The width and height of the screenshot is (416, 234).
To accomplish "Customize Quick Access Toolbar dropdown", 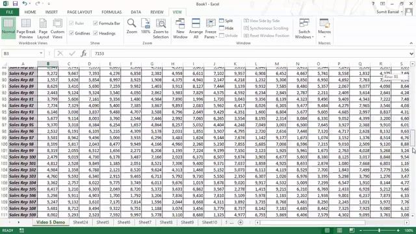I will click(49, 4).
